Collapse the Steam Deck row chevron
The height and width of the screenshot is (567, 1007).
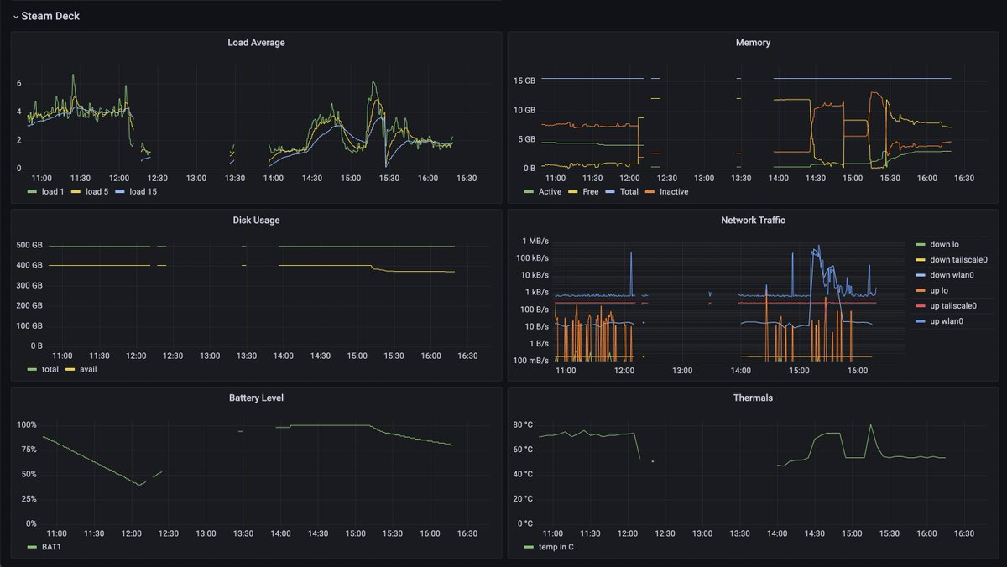pyautogui.click(x=15, y=16)
